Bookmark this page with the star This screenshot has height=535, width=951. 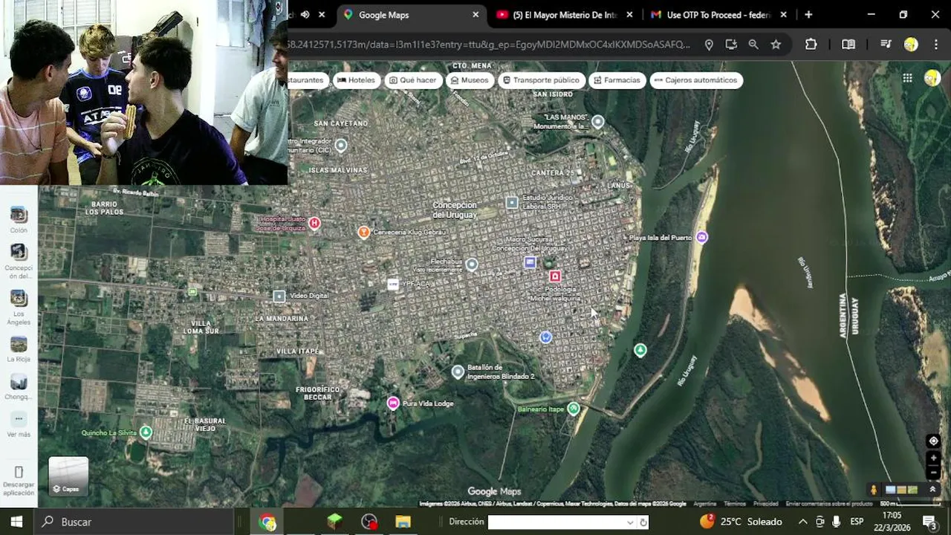tap(776, 45)
